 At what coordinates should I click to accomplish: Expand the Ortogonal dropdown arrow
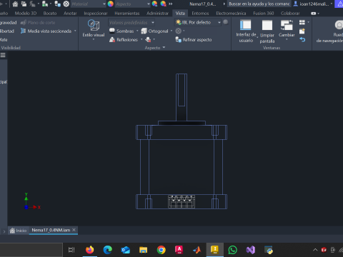(x=171, y=31)
